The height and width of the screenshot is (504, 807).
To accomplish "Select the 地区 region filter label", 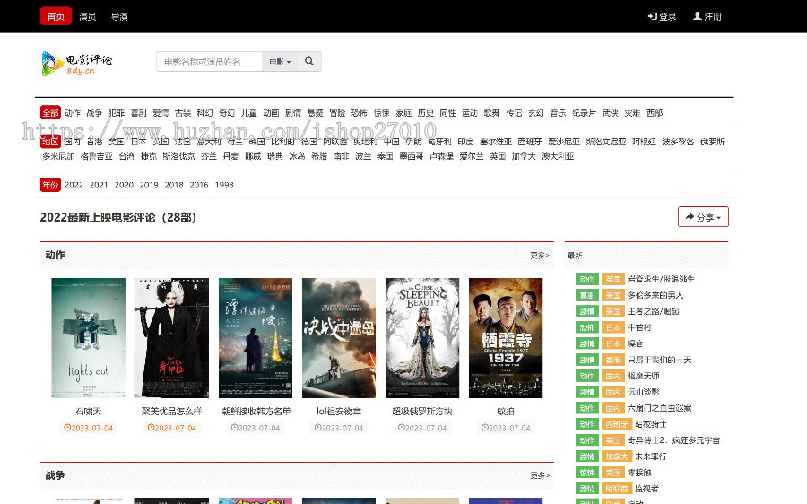I will 50,142.
